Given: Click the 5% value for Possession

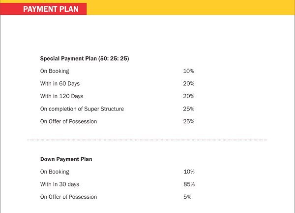Looking at the screenshot, I should 187,197.
